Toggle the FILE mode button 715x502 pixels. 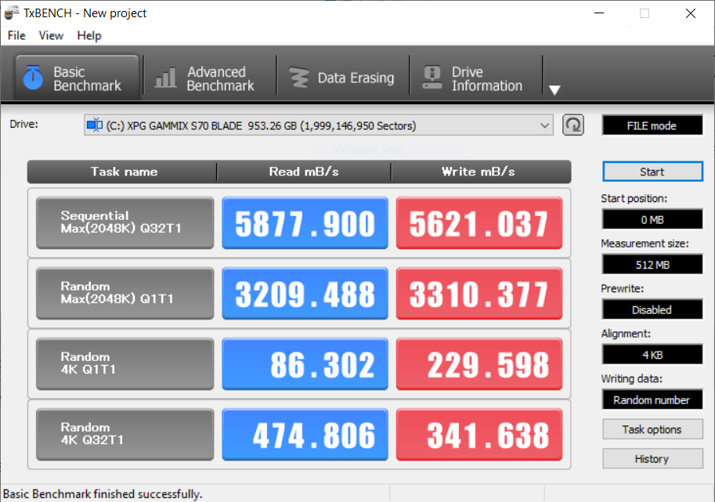[652, 125]
